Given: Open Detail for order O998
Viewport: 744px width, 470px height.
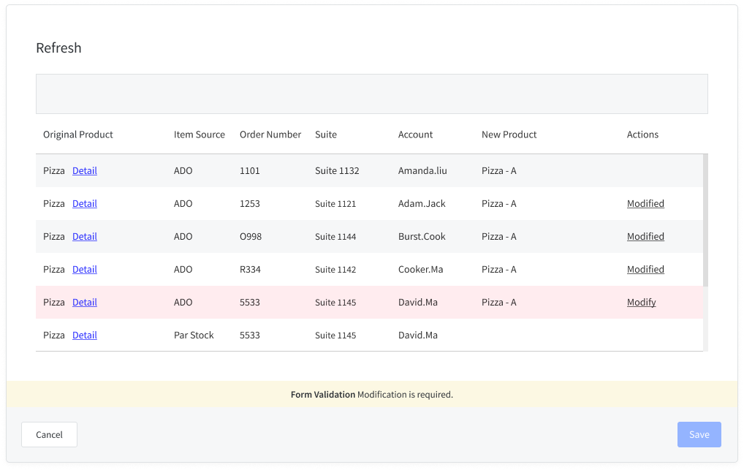Looking at the screenshot, I should click(84, 236).
